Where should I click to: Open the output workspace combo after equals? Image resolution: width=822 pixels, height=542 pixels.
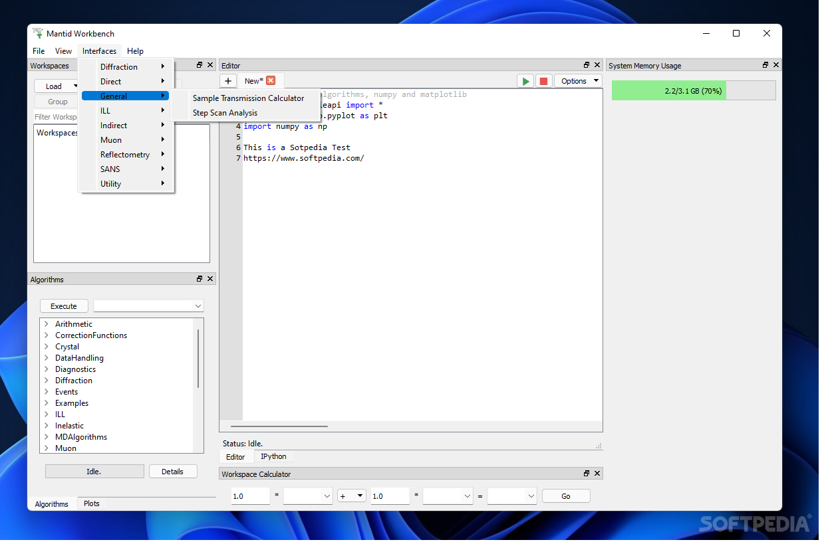[512, 496]
